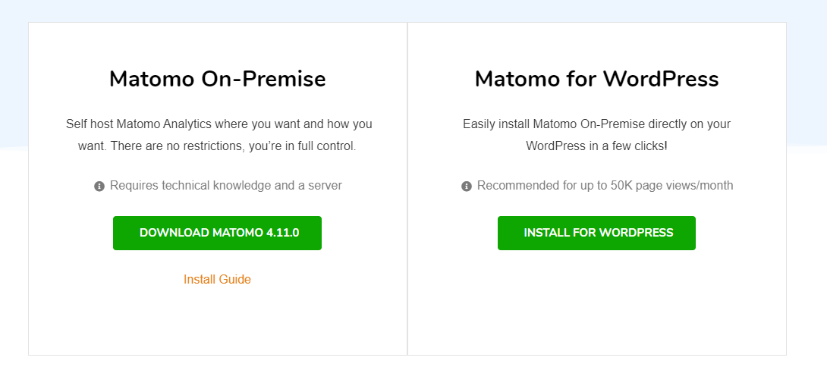Click the page margin left of On-Premise card
Viewport: 827px width, 392px height.
(x=14, y=211)
